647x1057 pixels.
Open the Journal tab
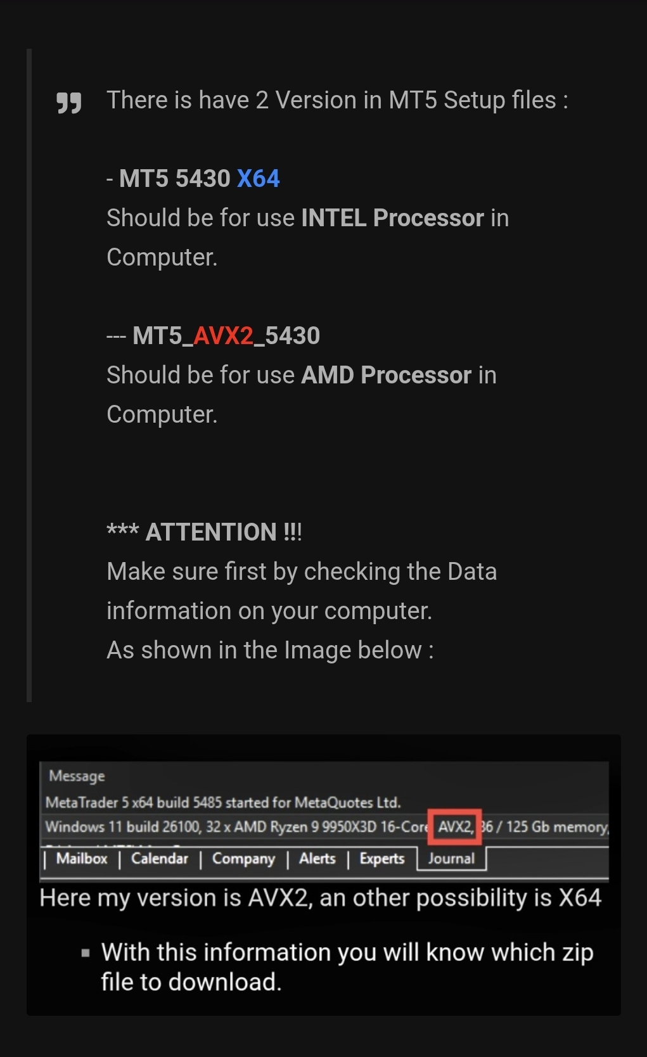(x=451, y=859)
